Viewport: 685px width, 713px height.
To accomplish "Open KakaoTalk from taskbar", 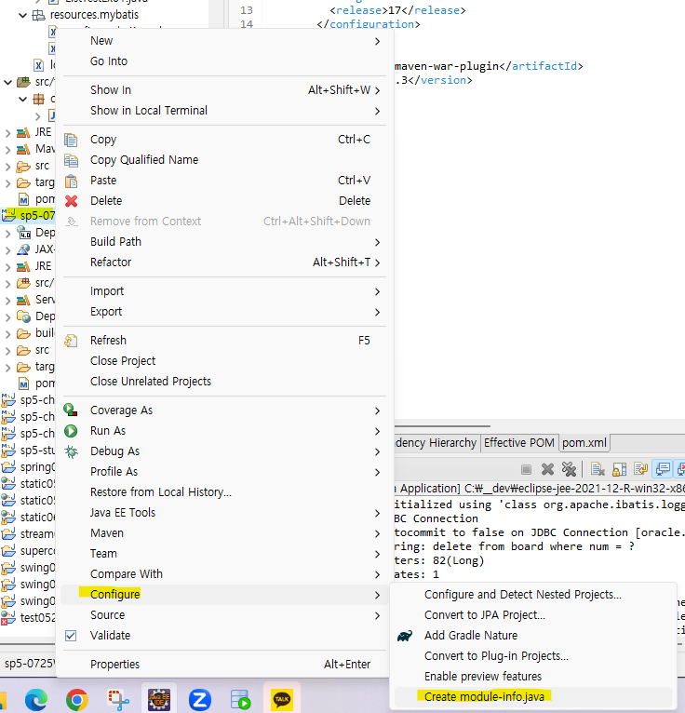I will click(282, 699).
